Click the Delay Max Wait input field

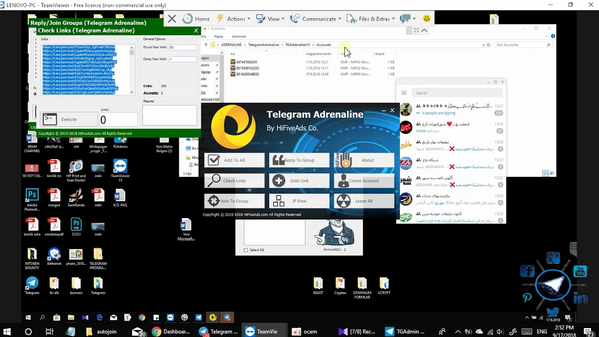[182, 59]
